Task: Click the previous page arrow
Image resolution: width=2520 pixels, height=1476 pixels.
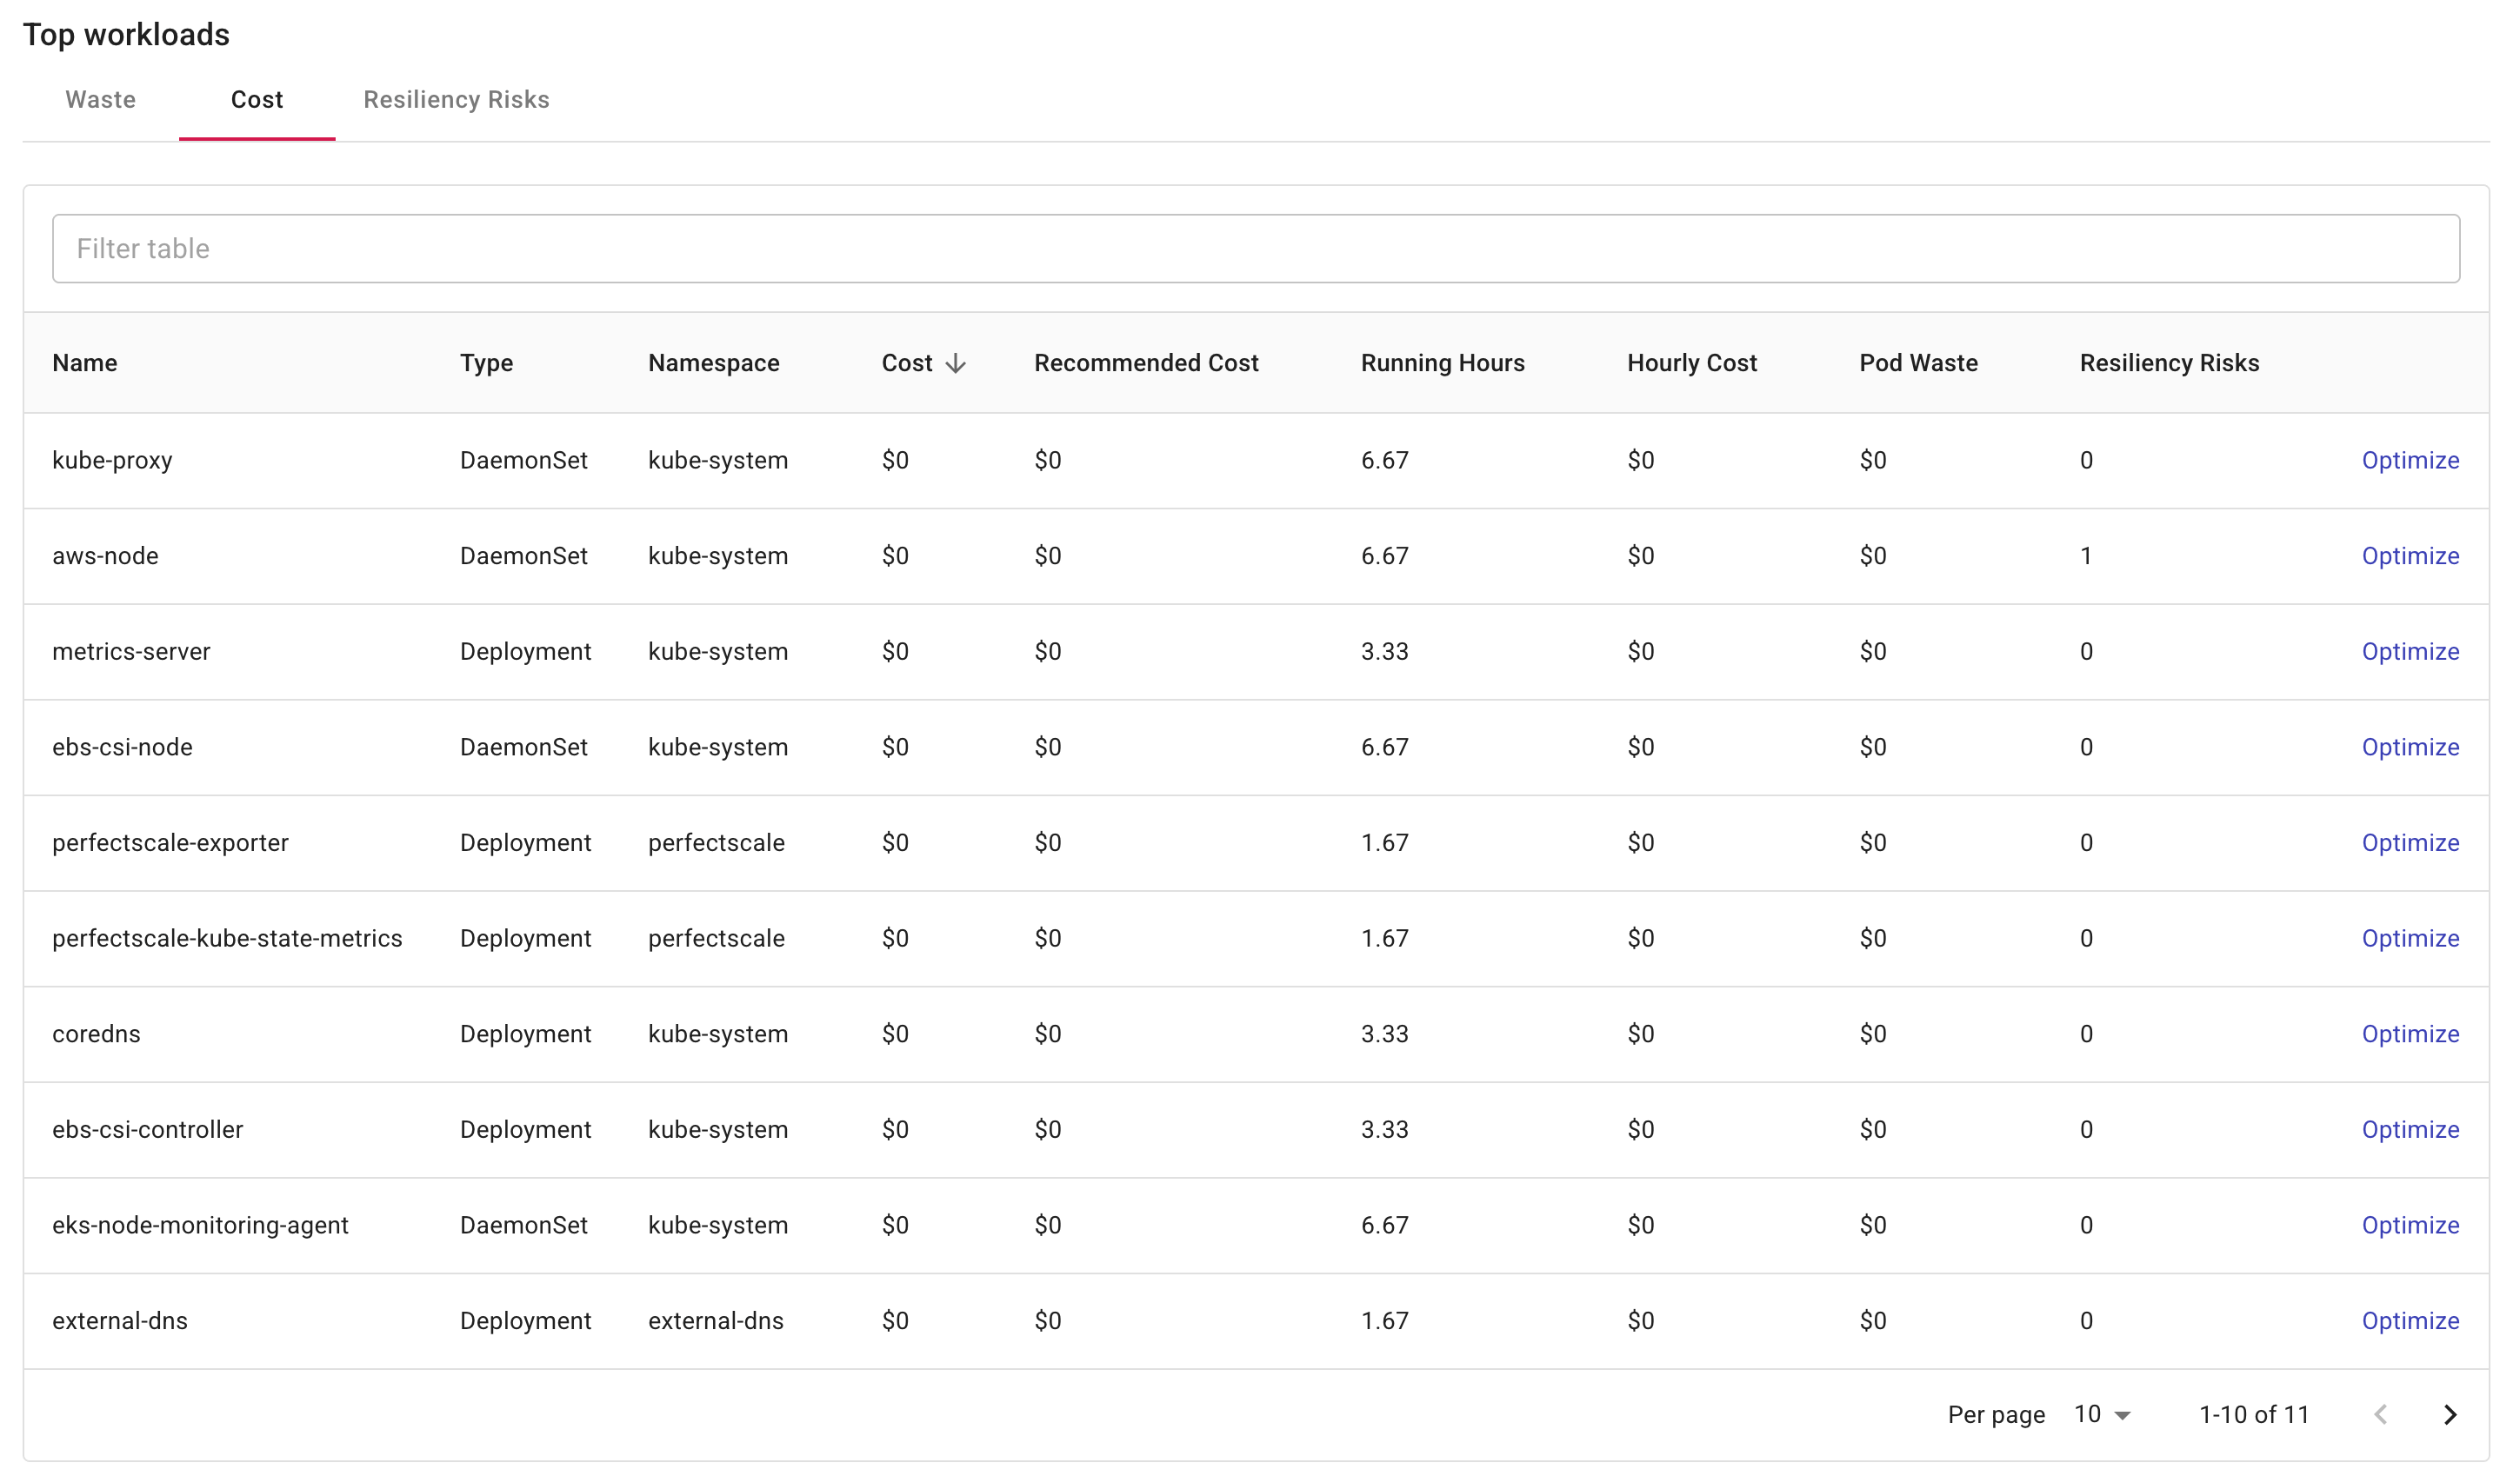Action: (2382, 1414)
